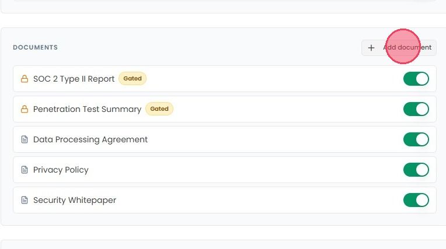Select the Security Whitepaper title
This screenshot has height=249, width=446.
[x=75, y=200]
